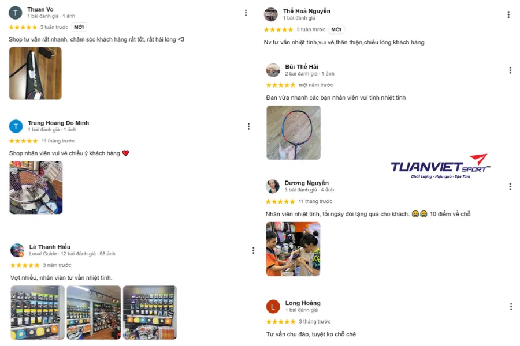Screen dimensions: 520x346
Task: Open Thuan Vo's racket bag photo
Action: pyautogui.click(x=35, y=73)
